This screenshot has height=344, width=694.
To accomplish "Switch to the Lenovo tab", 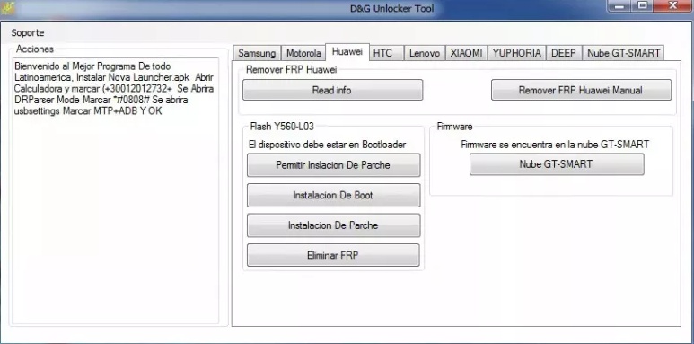I will tap(425, 53).
